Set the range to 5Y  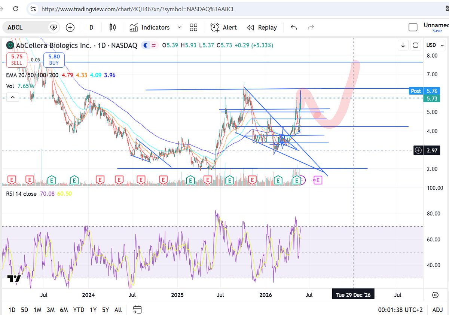pos(106,310)
